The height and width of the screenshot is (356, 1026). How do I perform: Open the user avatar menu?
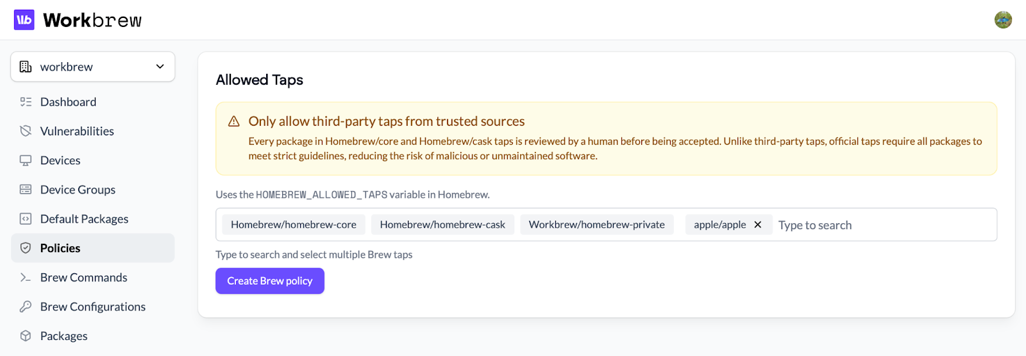click(1003, 20)
